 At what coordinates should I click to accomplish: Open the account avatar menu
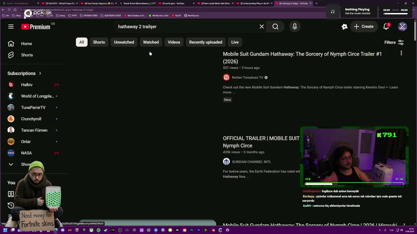point(402,27)
